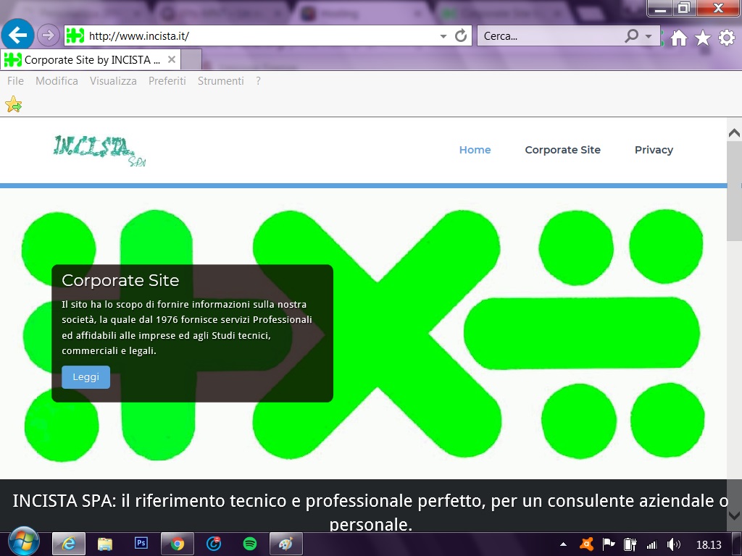Expand the search provider dropdown arrow

point(649,36)
